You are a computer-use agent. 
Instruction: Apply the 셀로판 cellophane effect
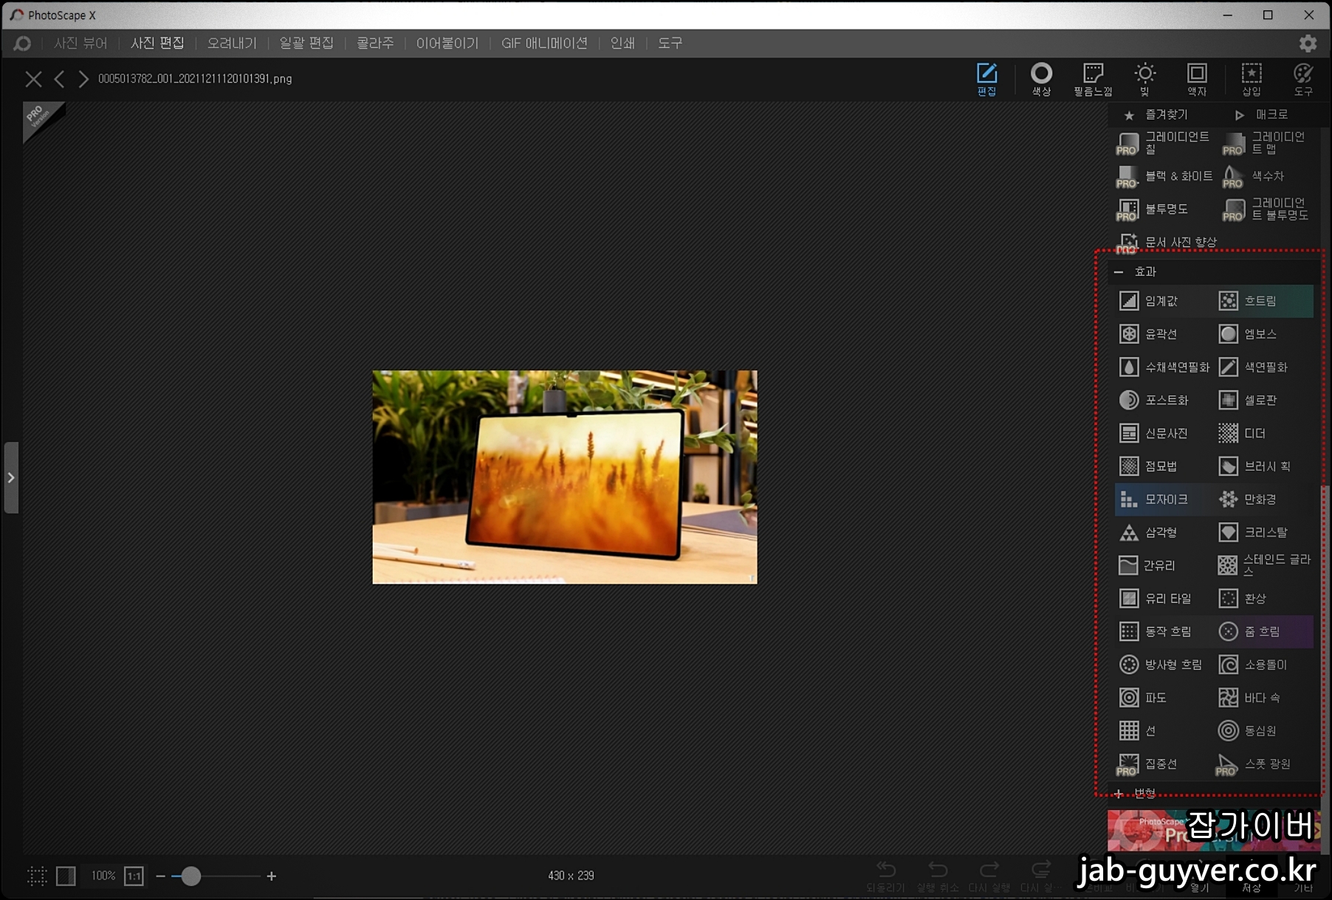tap(1264, 400)
